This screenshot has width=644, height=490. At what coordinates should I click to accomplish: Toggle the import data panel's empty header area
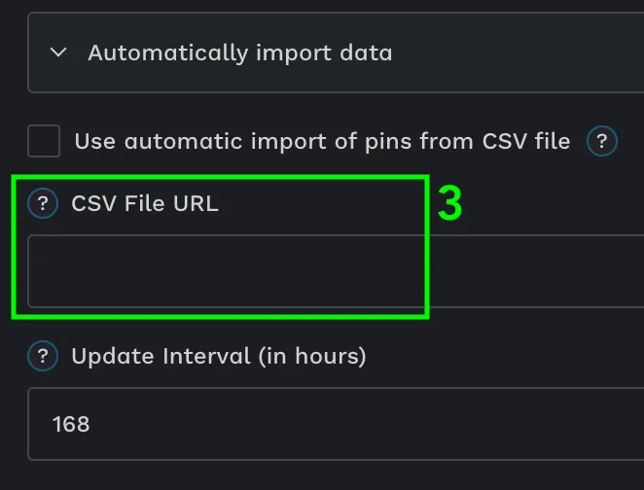[x=518, y=52]
